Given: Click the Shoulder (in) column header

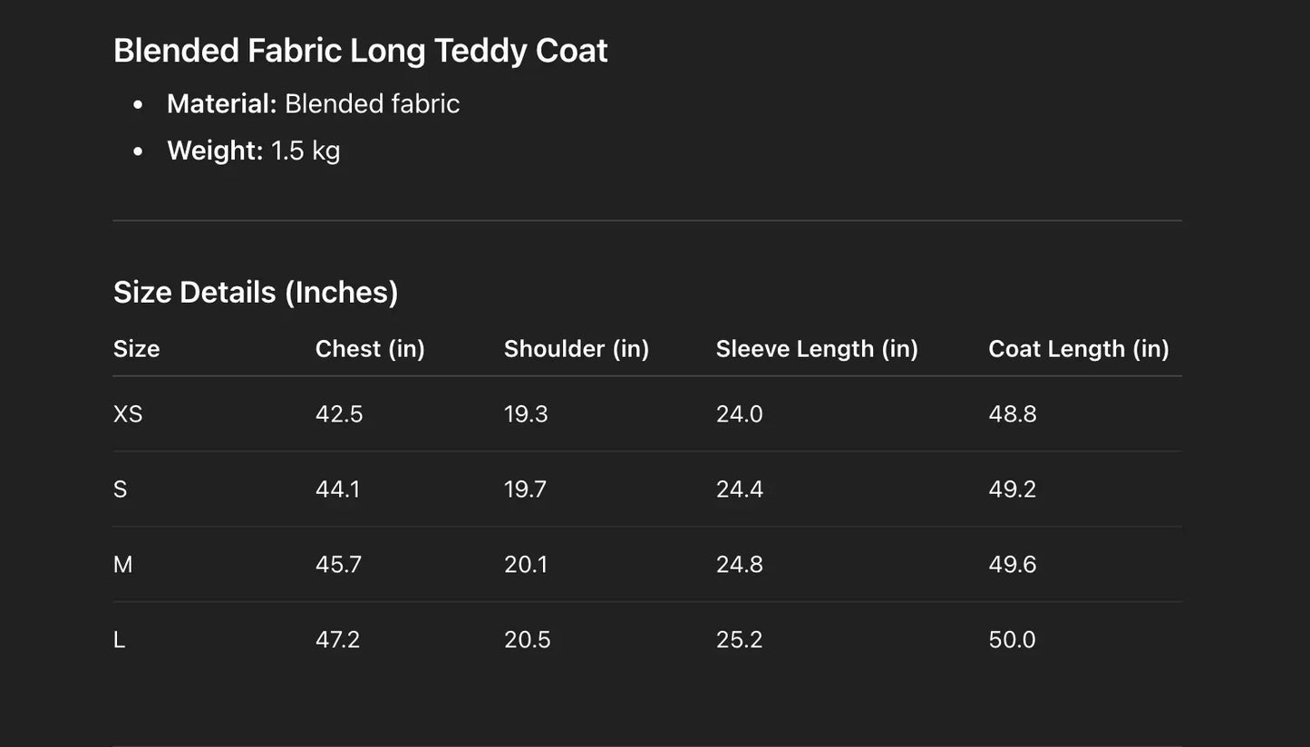Looking at the screenshot, I should pos(577,349).
